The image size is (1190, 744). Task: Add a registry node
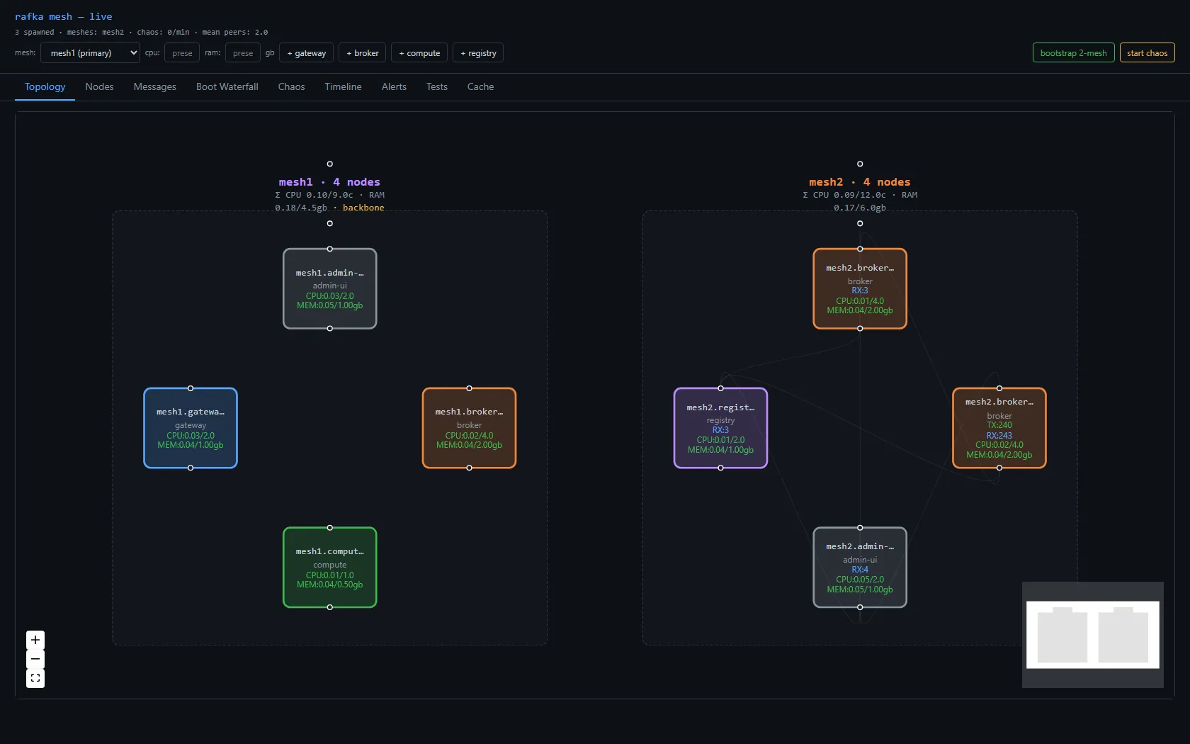pyautogui.click(x=478, y=52)
